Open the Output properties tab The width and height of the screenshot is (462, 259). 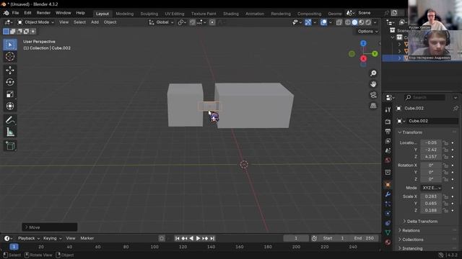coord(388,131)
